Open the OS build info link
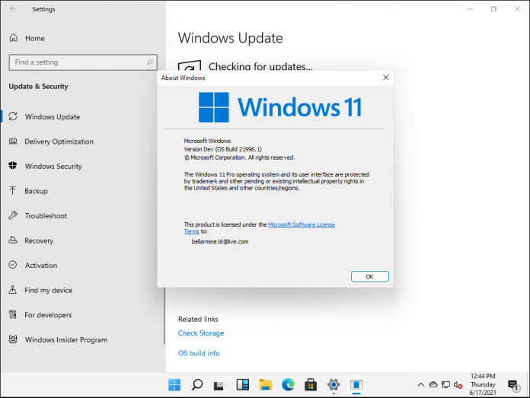This screenshot has width=530, height=398. coord(199,353)
